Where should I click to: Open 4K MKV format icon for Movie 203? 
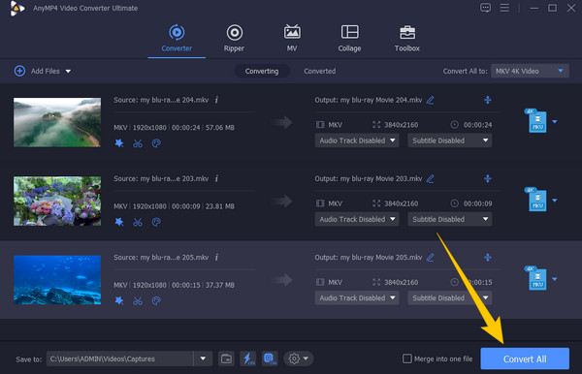click(x=536, y=200)
